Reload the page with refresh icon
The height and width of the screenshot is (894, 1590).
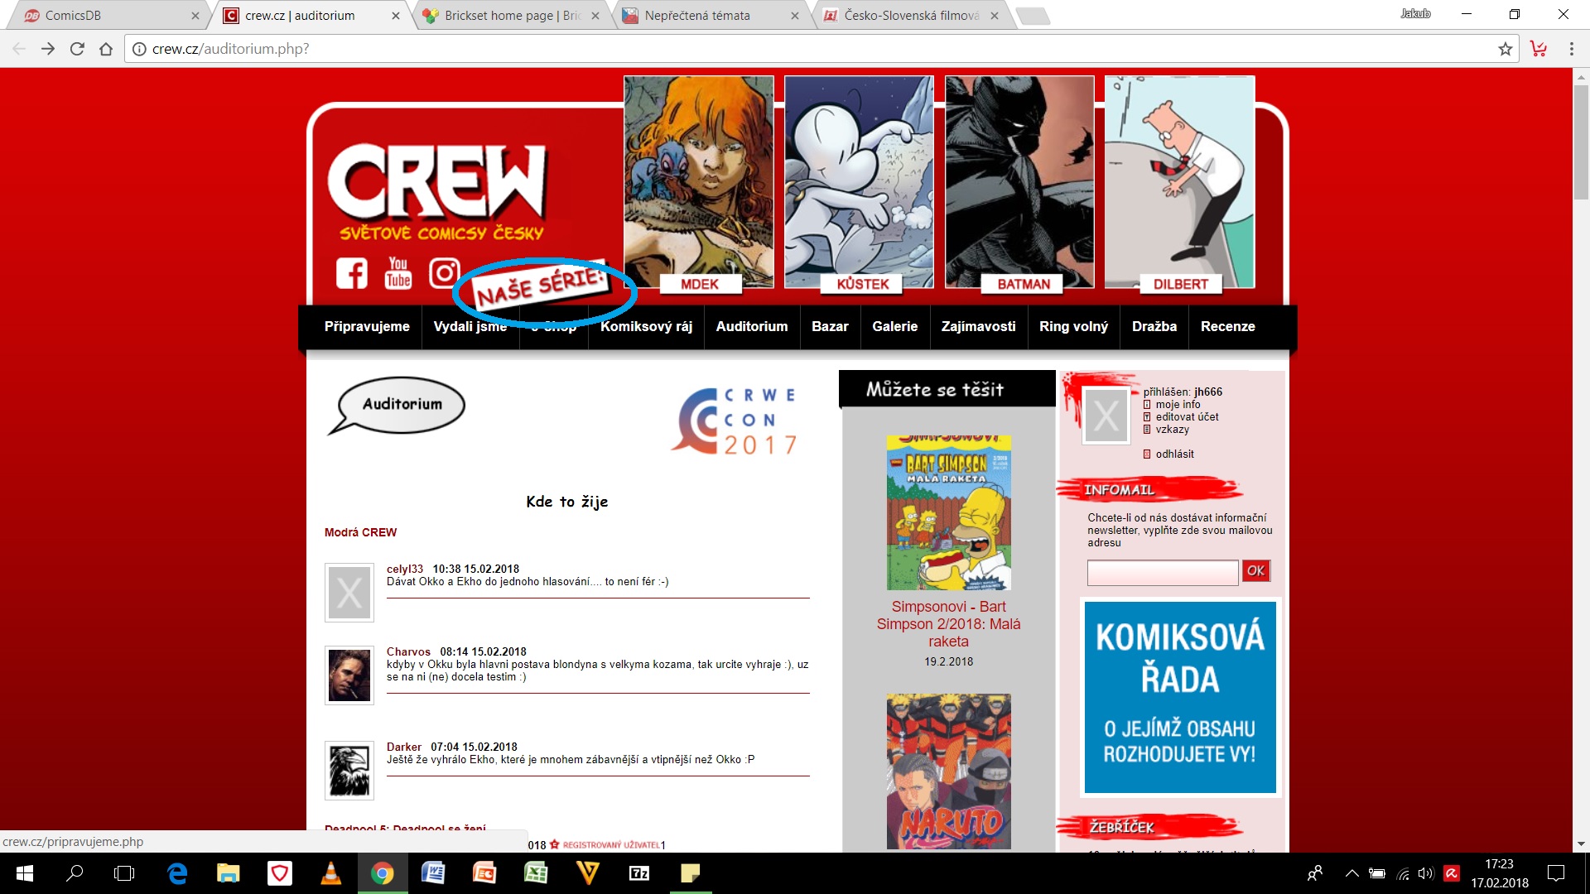coord(77,49)
